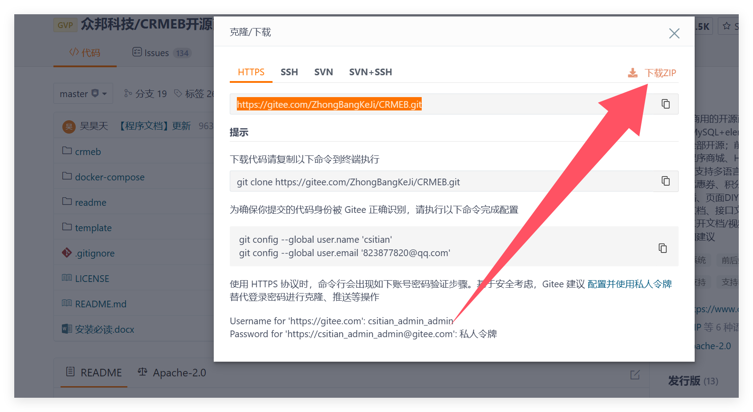Click the GVP badge
This screenshot has height=412, width=753.
(x=65, y=25)
